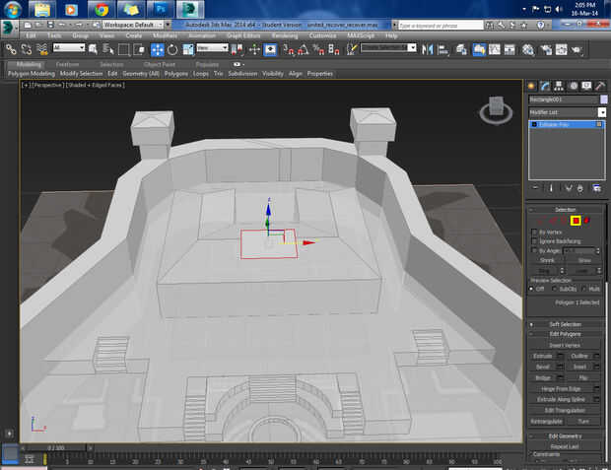Switch to the Freeform ribbon tab

[67, 64]
